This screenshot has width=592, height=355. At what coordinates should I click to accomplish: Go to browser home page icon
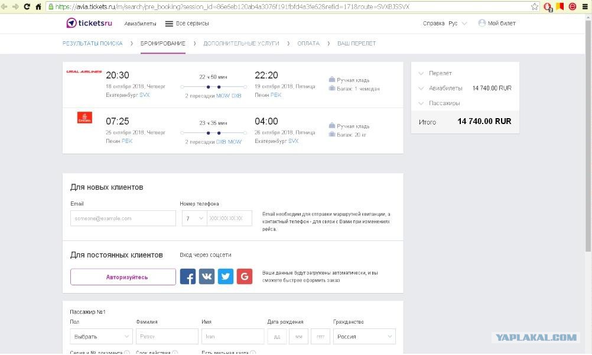(x=38, y=6)
